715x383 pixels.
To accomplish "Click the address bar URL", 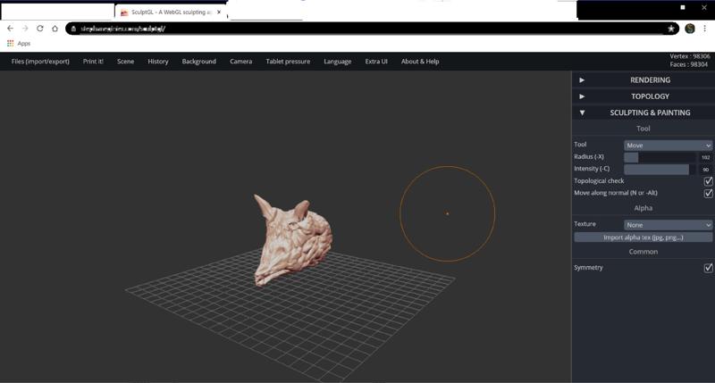I will point(122,29).
